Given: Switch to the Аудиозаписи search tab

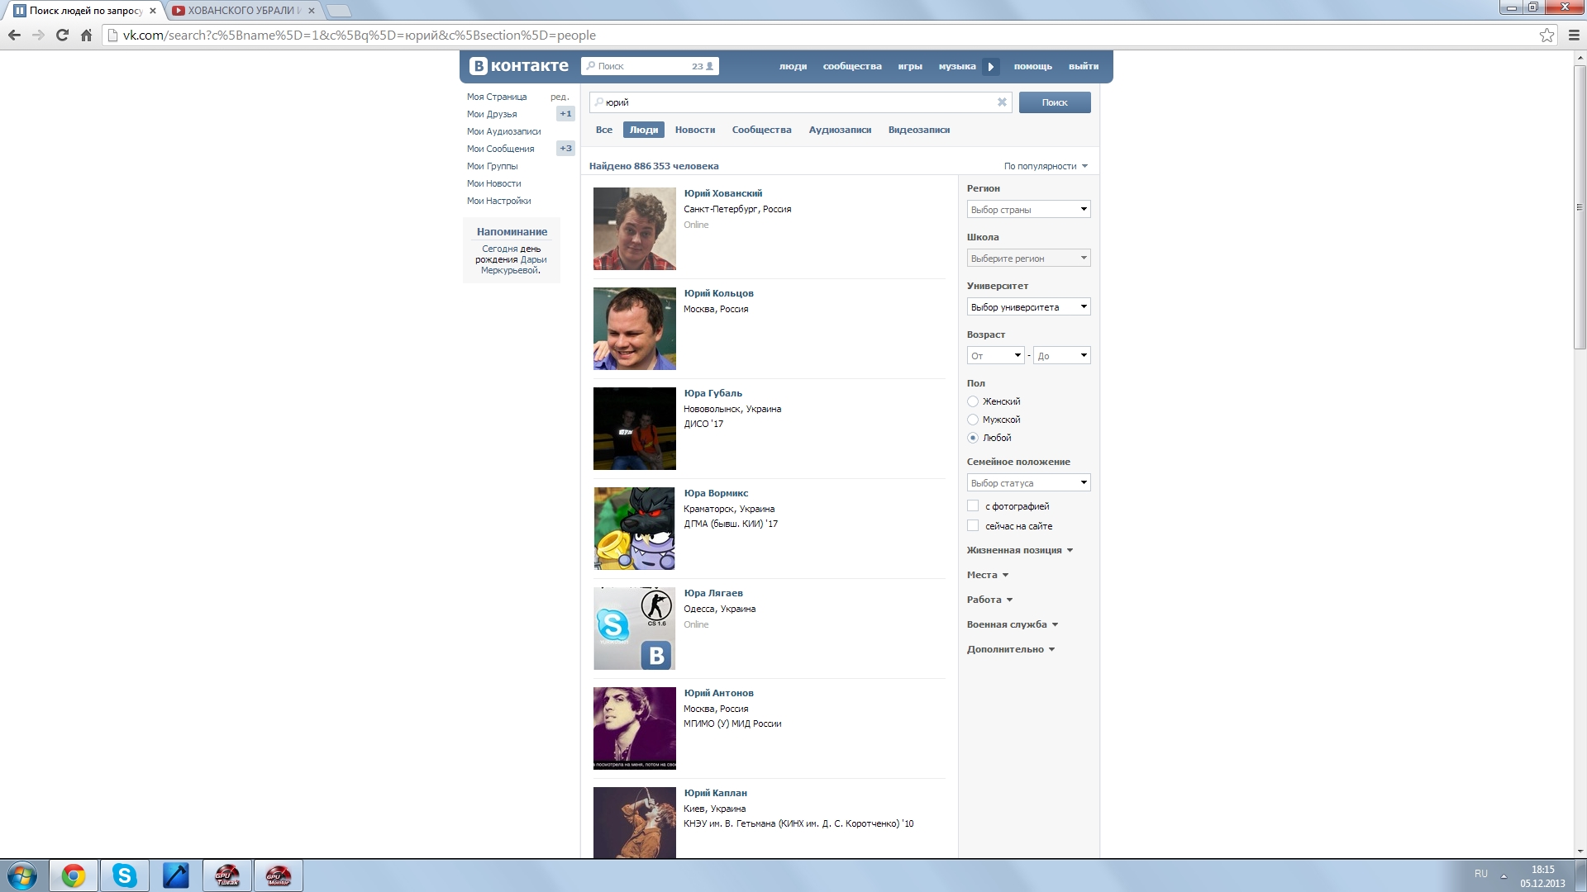Looking at the screenshot, I should pos(840,130).
